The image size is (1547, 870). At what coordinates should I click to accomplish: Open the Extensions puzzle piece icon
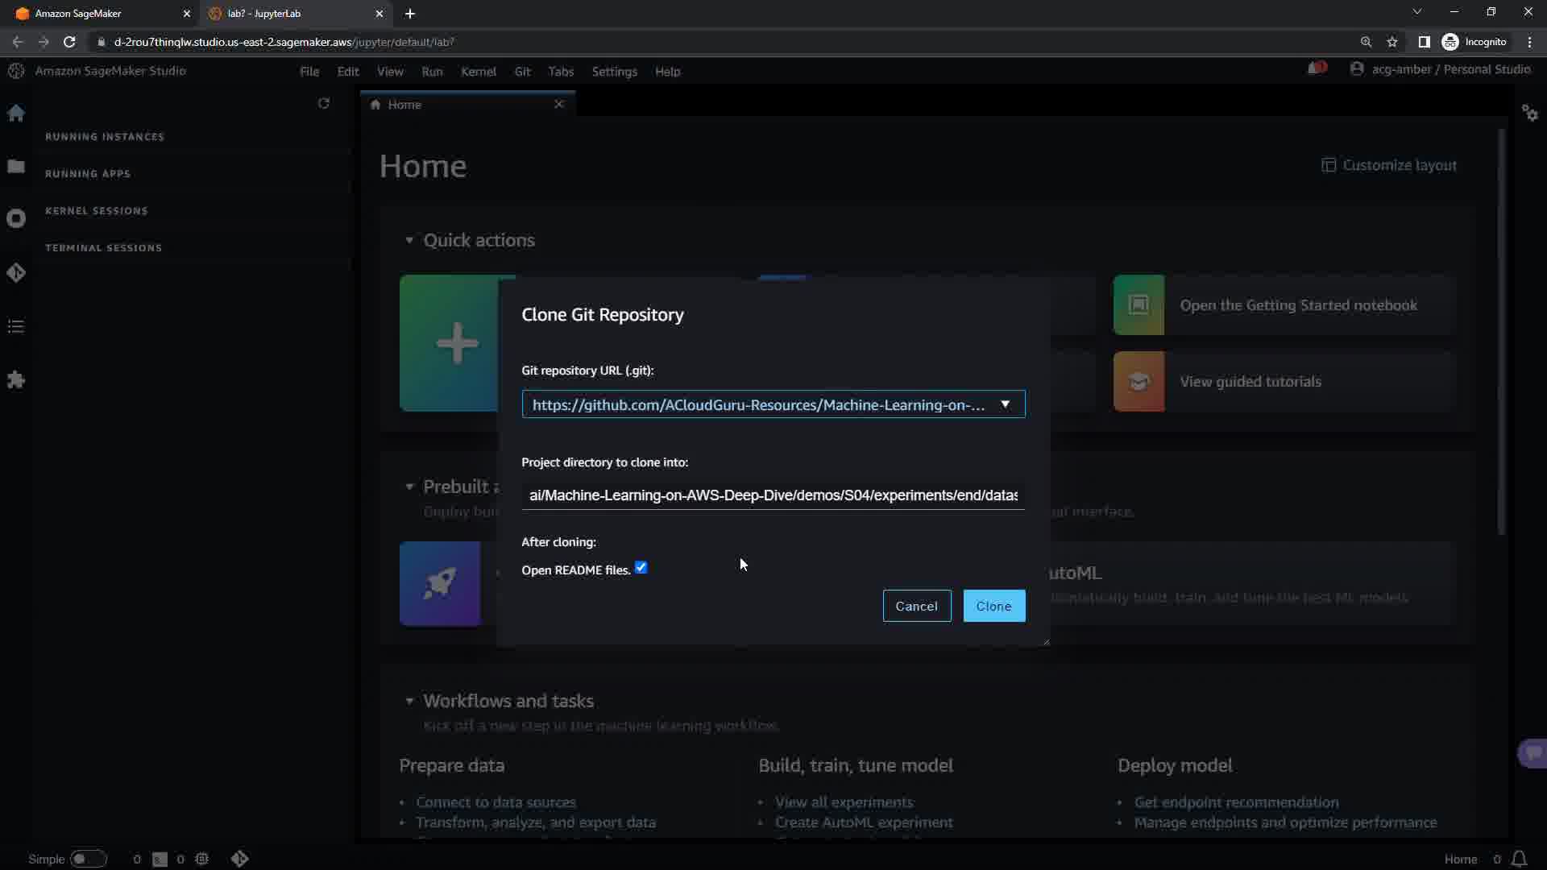(x=16, y=380)
